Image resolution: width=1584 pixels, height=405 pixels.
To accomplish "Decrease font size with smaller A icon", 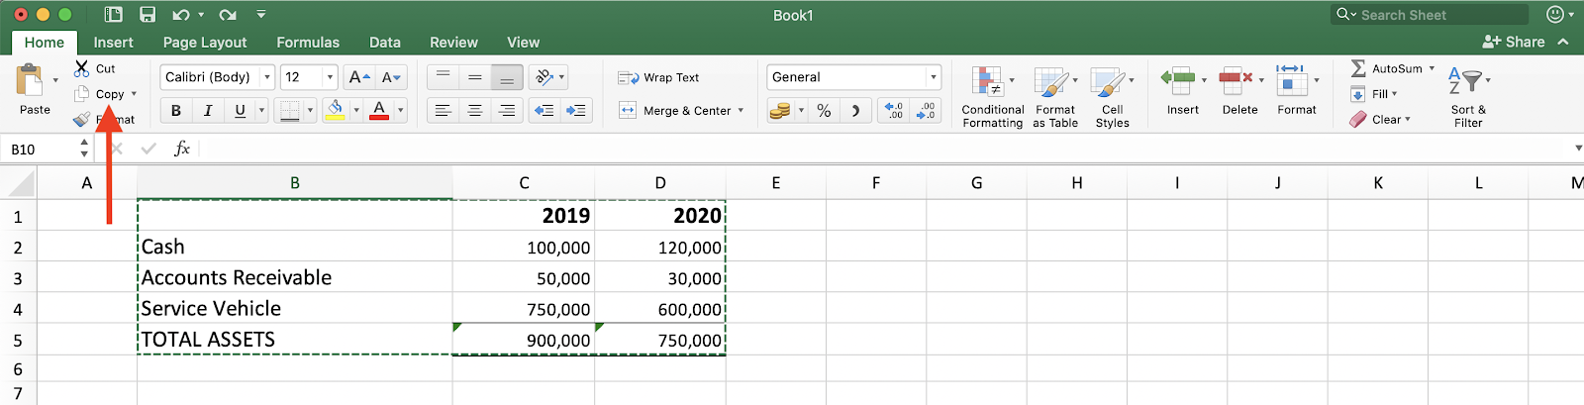I will pos(391,77).
